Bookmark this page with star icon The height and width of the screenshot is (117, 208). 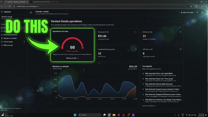pos(191,6)
